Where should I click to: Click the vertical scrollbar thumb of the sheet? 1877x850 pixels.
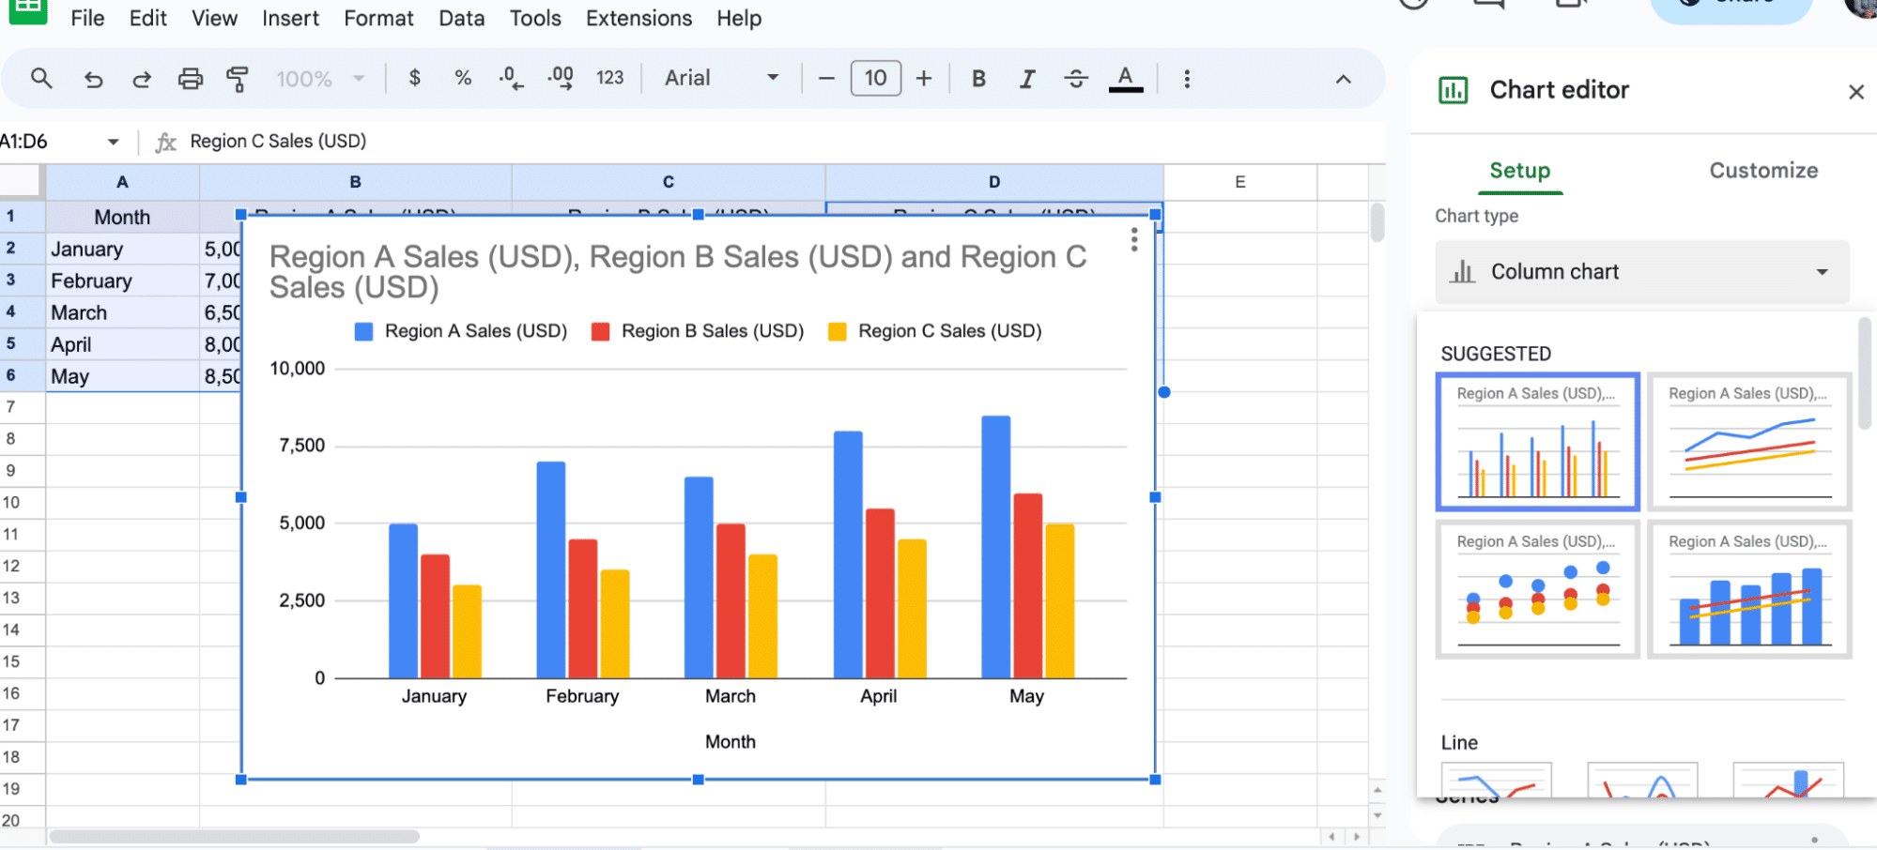(x=1377, y=222)
